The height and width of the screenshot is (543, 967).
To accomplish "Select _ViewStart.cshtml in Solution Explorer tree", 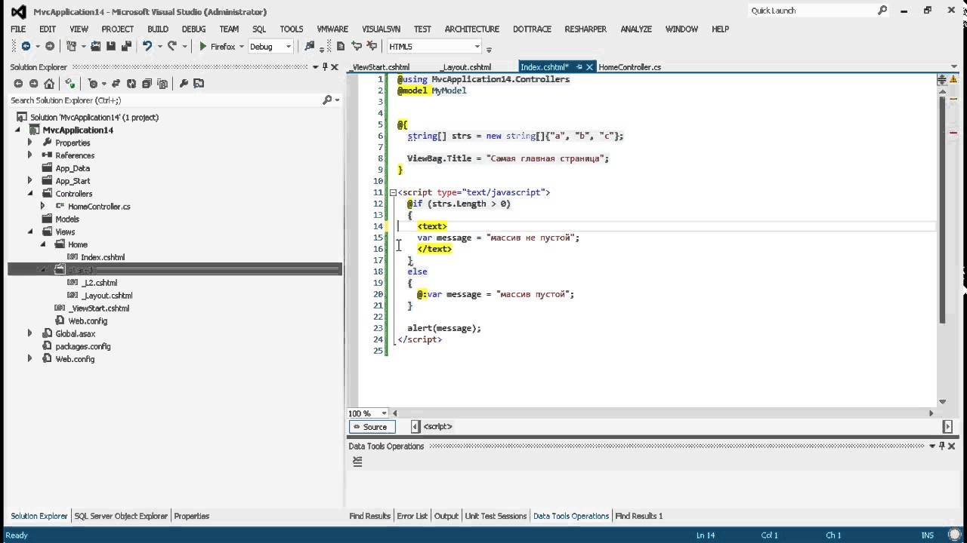I will 99,308.
